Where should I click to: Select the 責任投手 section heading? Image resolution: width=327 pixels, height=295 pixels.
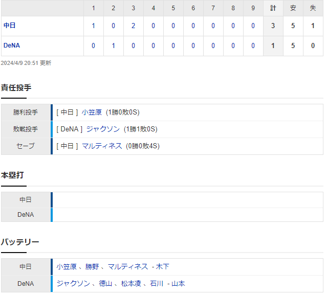(16, 88)
